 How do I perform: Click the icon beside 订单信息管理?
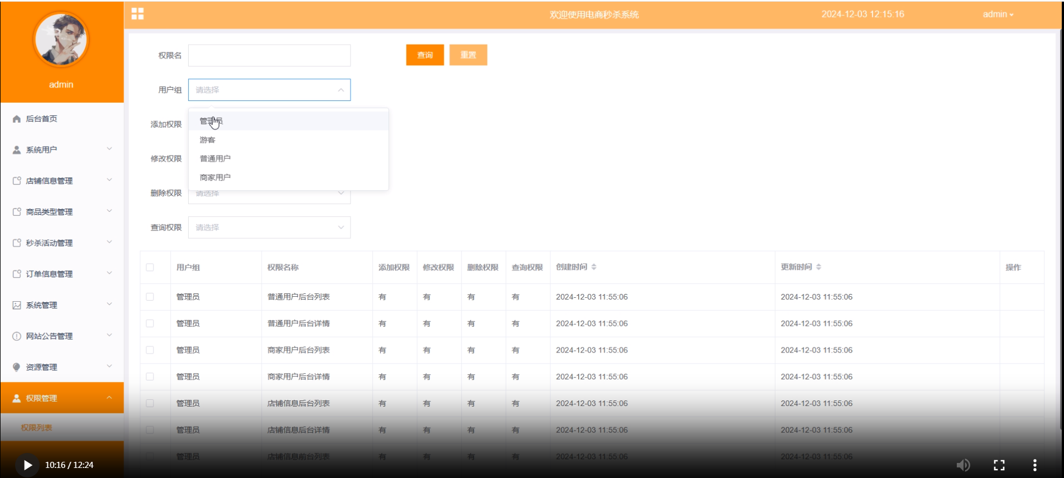tap(17, 274)
